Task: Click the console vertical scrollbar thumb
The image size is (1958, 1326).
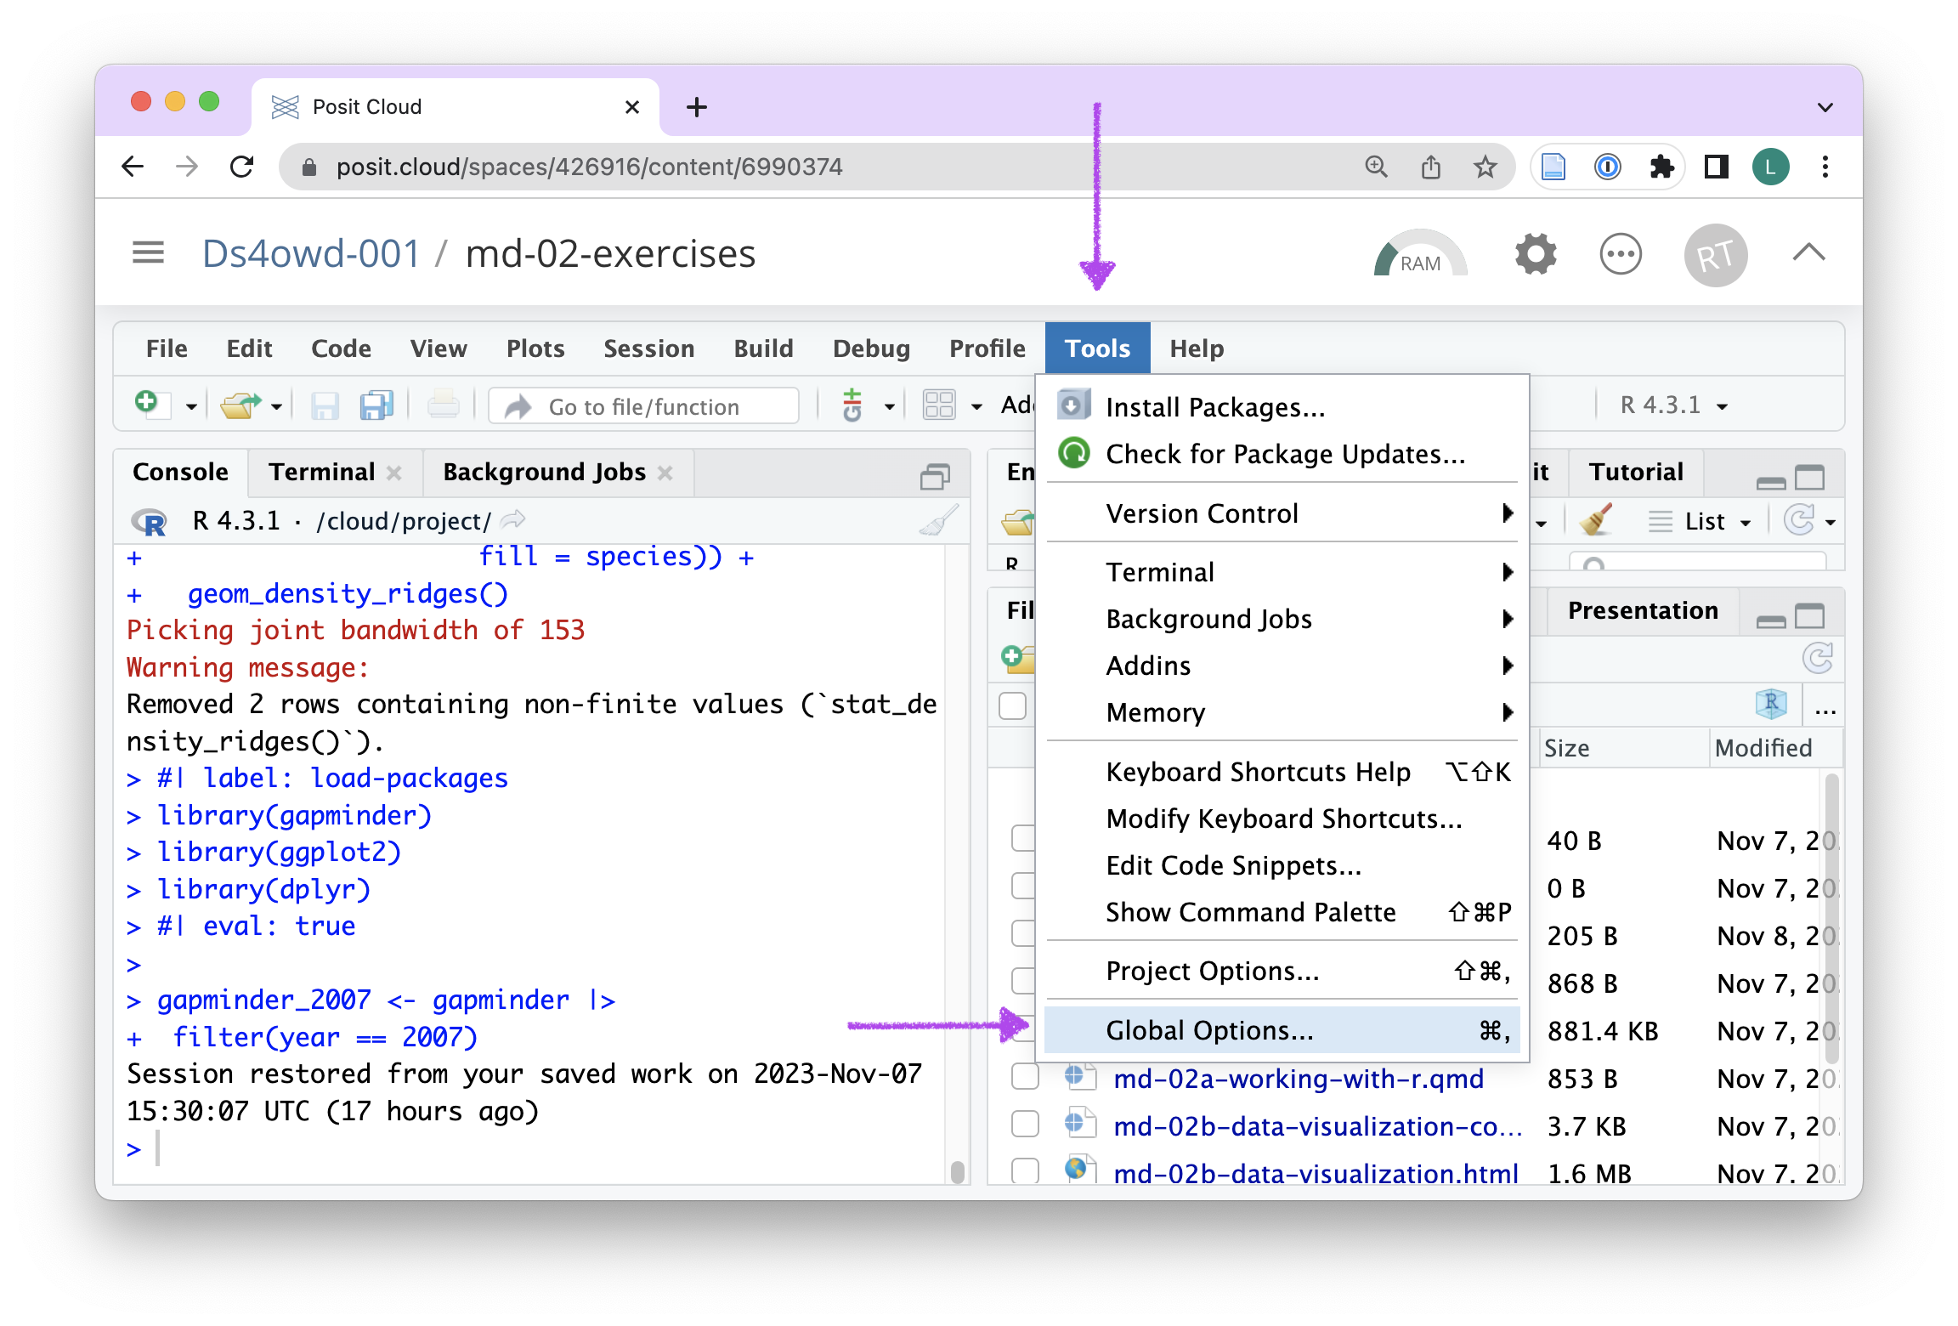Action: pyautogui.click(x=957, y=1171)
